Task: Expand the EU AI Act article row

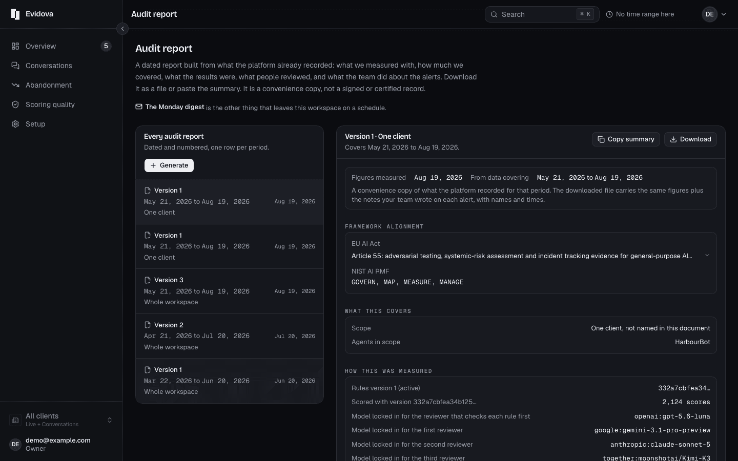Action: pos(531,256)
